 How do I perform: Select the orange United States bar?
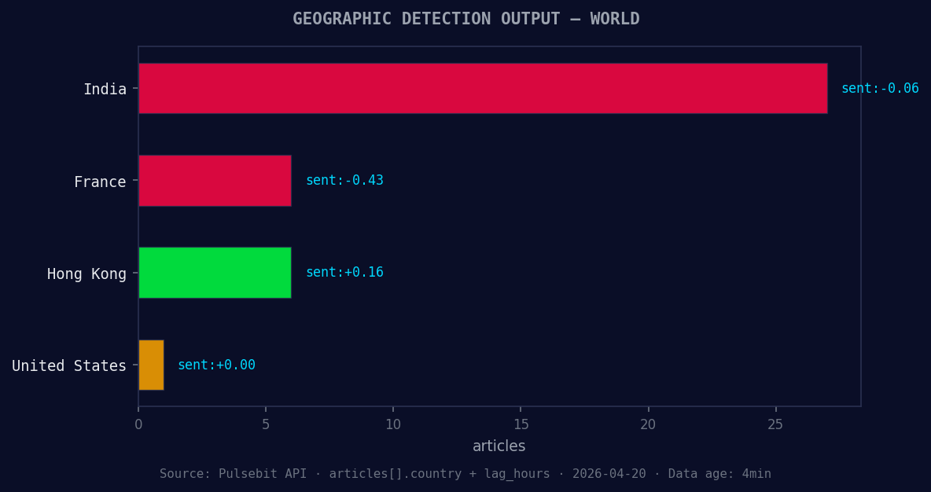(150, 365)
